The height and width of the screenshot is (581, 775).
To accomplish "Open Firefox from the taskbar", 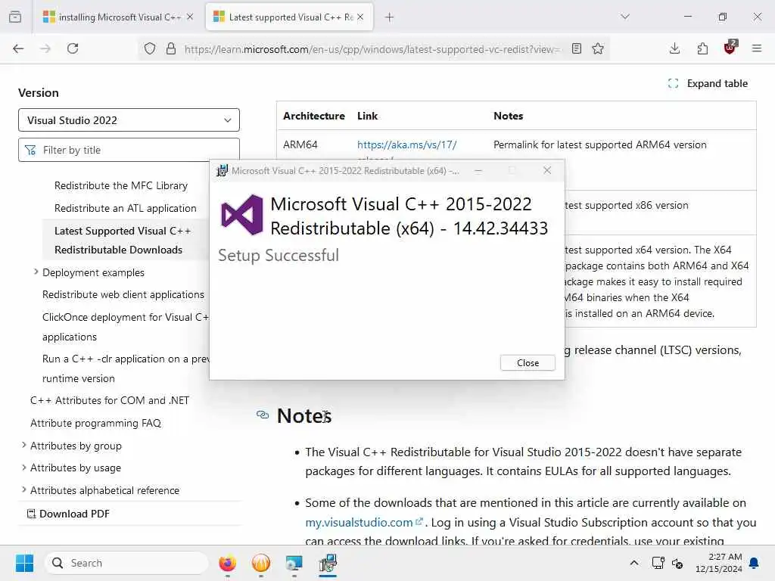I will [x=227, y=563].
